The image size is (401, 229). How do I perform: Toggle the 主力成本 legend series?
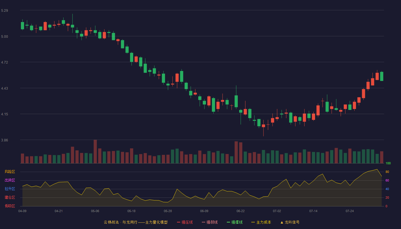pyautogui.click(x=261, y=222)
